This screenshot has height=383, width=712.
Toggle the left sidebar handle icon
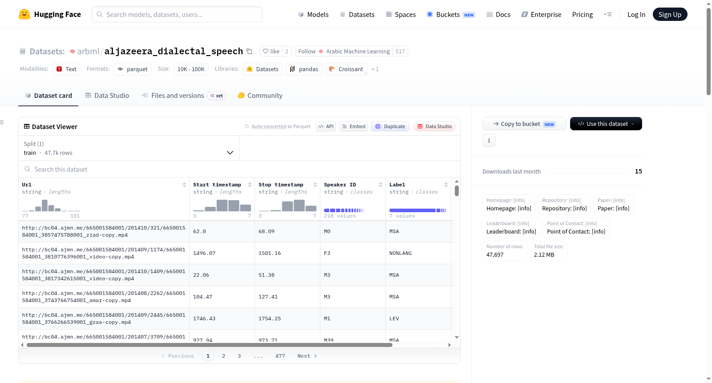tap(2, 122)
